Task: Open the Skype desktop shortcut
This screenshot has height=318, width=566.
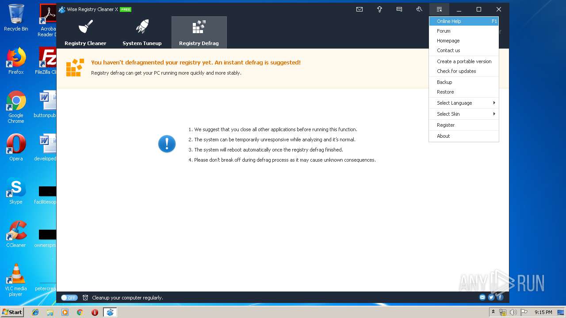Action: click(x=16, y=191)
